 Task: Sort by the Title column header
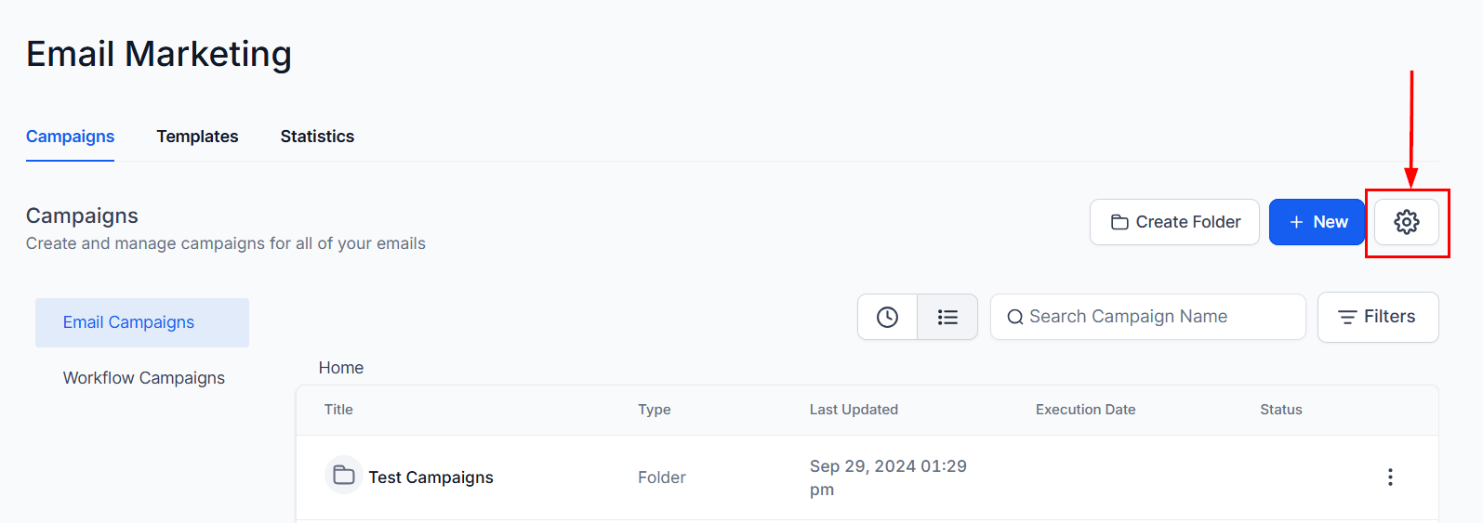pyautogui.click(x=338, y=410)
